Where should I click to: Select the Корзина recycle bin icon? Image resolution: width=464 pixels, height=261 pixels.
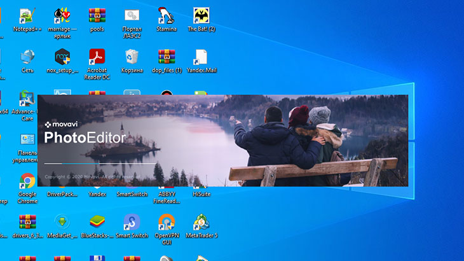click(132, 57)
